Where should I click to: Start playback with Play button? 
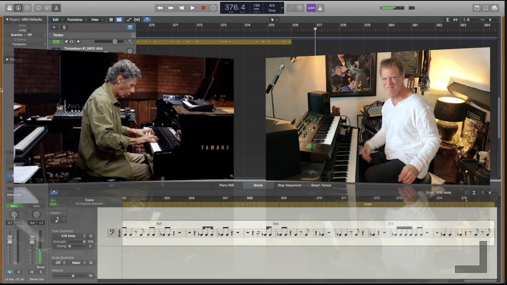(193, 8)
